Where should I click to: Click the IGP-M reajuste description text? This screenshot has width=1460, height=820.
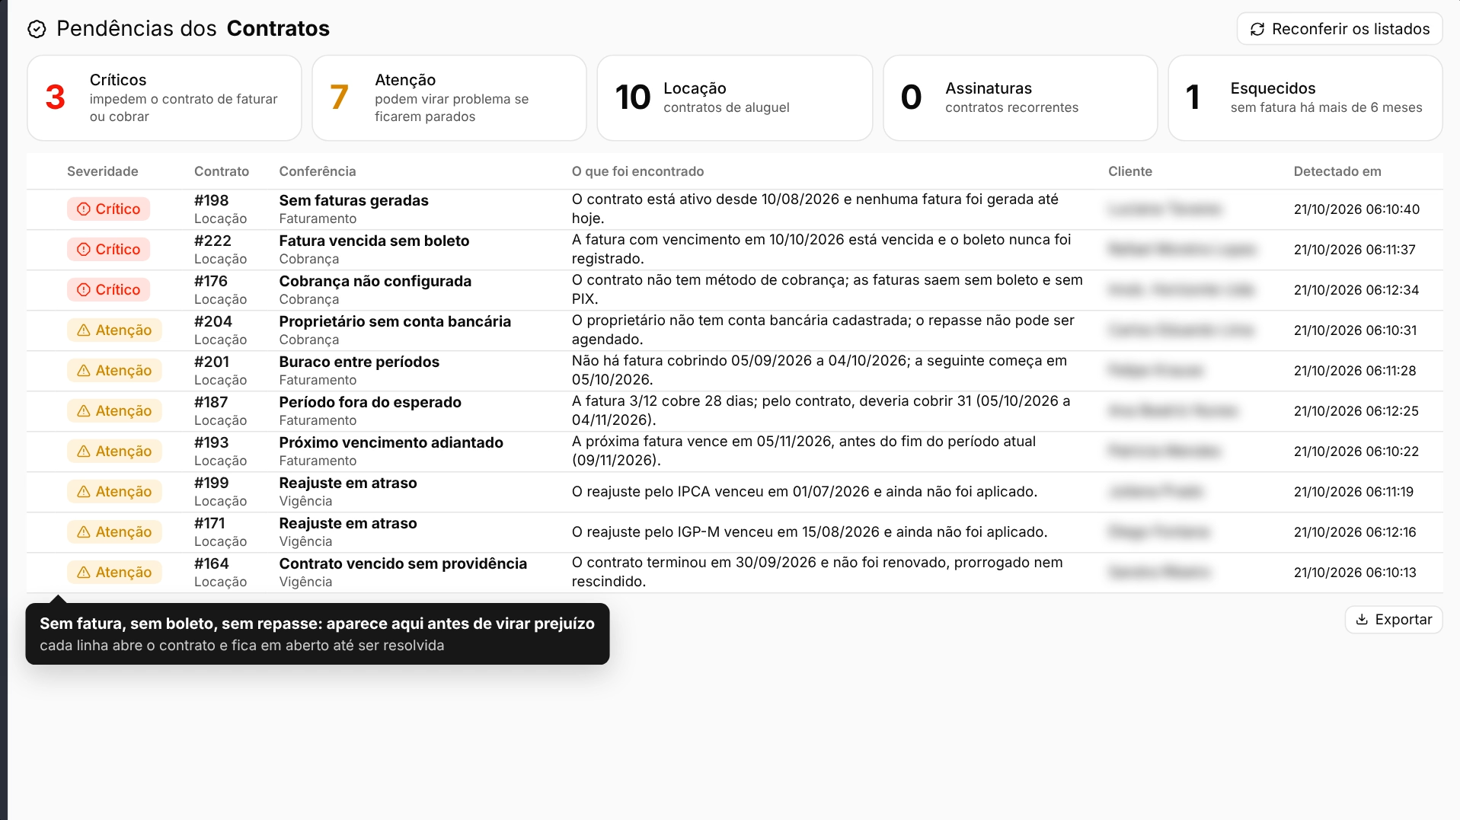(x=810, y=532)
